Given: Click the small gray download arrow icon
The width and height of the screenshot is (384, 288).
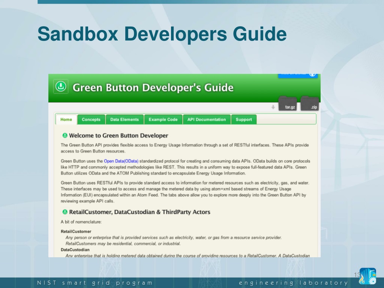Looking at the screenshot, I should pos(273,107).
